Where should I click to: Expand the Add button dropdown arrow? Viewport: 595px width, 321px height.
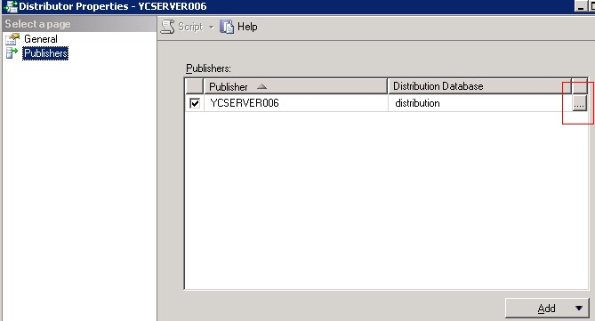[x=579, y=309]
